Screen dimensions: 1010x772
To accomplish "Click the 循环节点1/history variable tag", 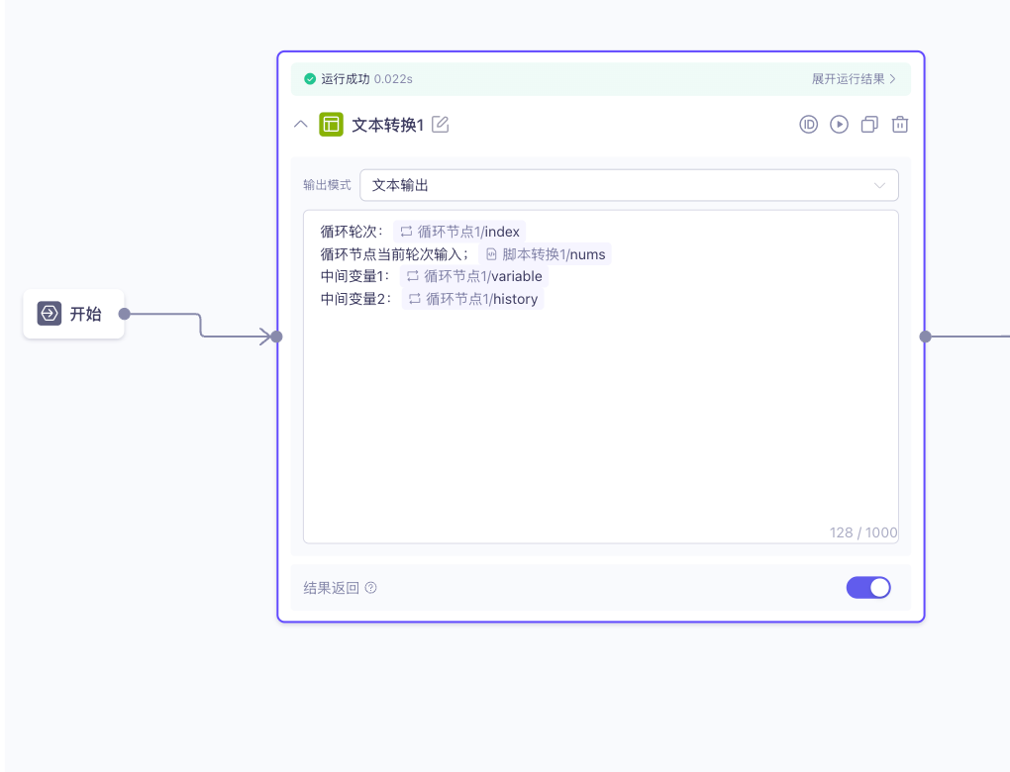I will click(x=472, y=298).
